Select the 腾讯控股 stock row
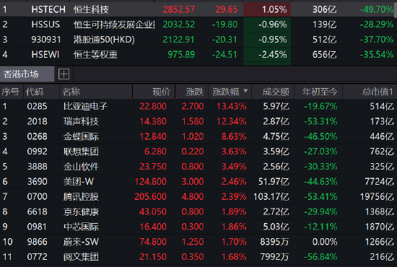Image resolution: width=397 pixels, height=267 pixels. pyautogui.click(x=198, y=197)
